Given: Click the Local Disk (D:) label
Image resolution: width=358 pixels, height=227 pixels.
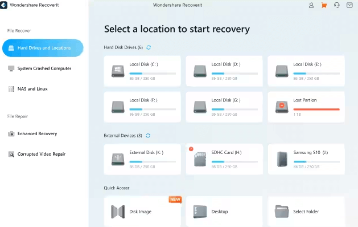Looking at the screenshot, I should [226, 64].
